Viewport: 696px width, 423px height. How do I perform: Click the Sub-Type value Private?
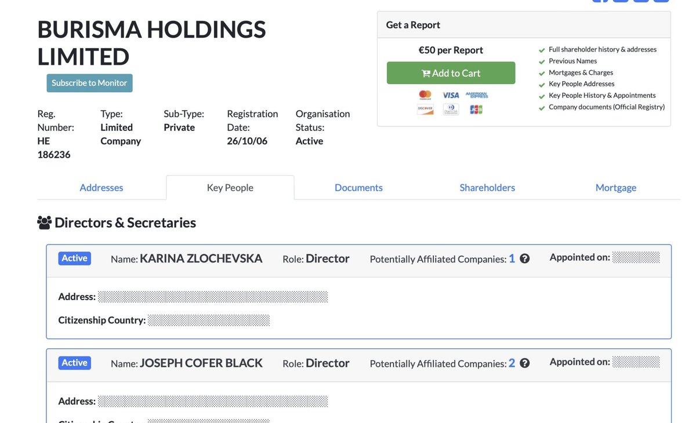179,127
